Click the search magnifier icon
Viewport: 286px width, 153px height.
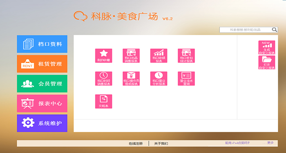click(275, 30)
